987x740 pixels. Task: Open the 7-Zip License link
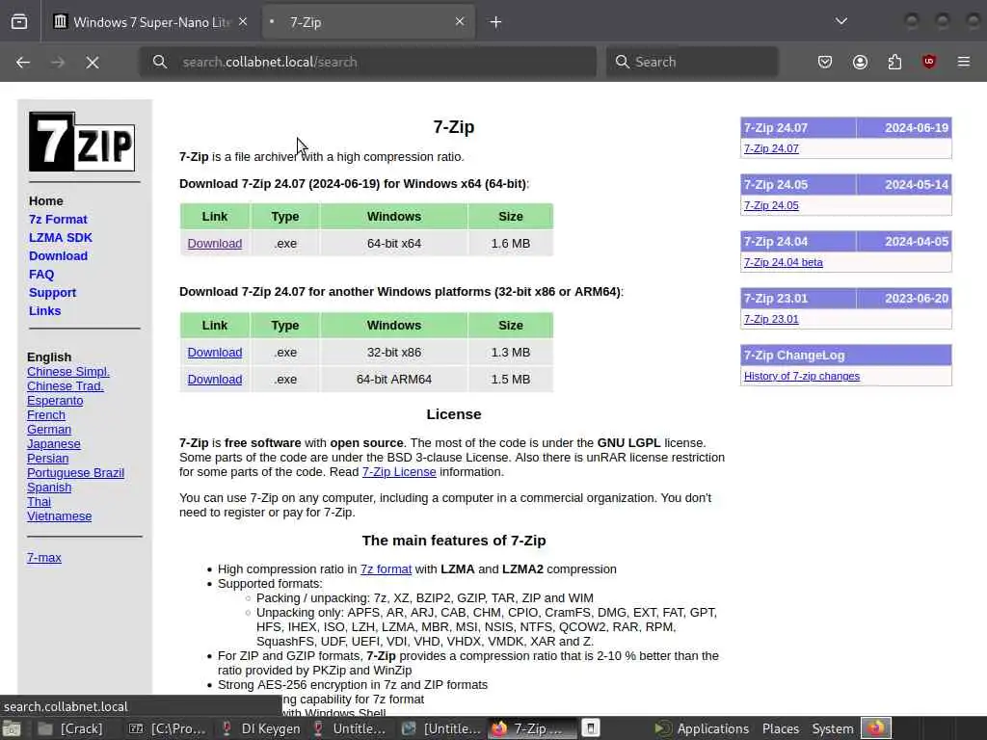(x=399, y=471)
